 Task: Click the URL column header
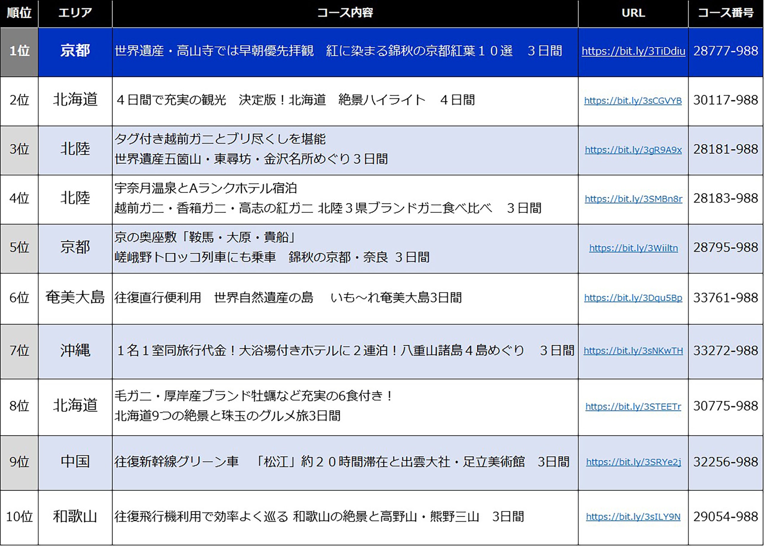click(x=633, y=13)
